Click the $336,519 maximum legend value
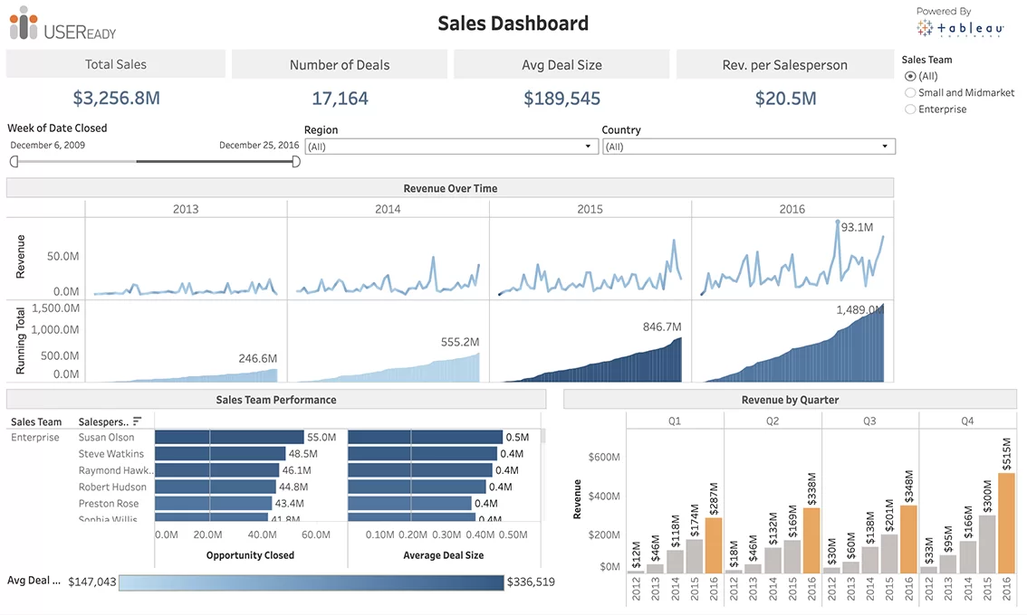 coord(531,582)
